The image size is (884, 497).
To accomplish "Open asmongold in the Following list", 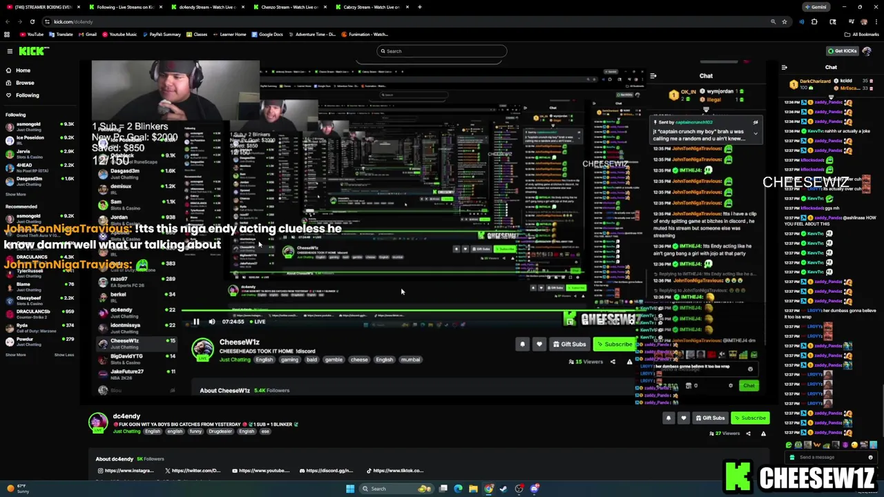I will 39,126.
